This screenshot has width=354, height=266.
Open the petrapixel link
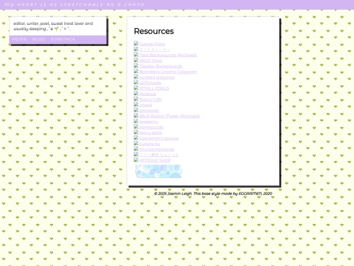pos(149,110)
